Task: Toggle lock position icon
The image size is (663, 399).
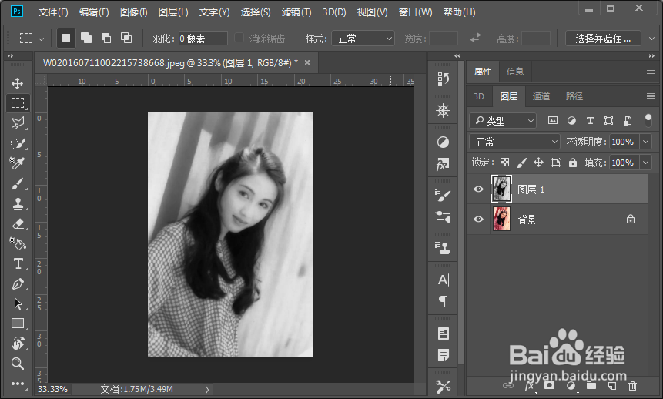Action: coord(538,163)
